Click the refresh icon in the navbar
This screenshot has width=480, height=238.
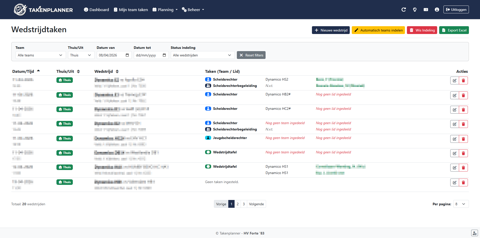coord(404,9)
